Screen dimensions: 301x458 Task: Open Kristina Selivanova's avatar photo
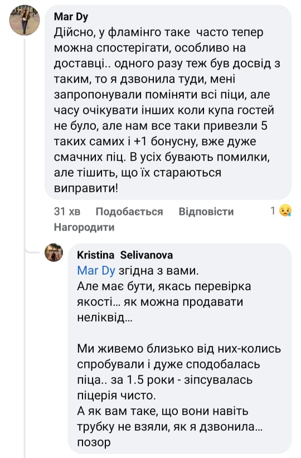tap(54, 252)
